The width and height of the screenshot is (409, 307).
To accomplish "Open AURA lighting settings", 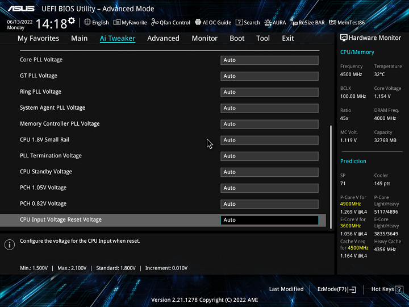I will click(276, 23).
